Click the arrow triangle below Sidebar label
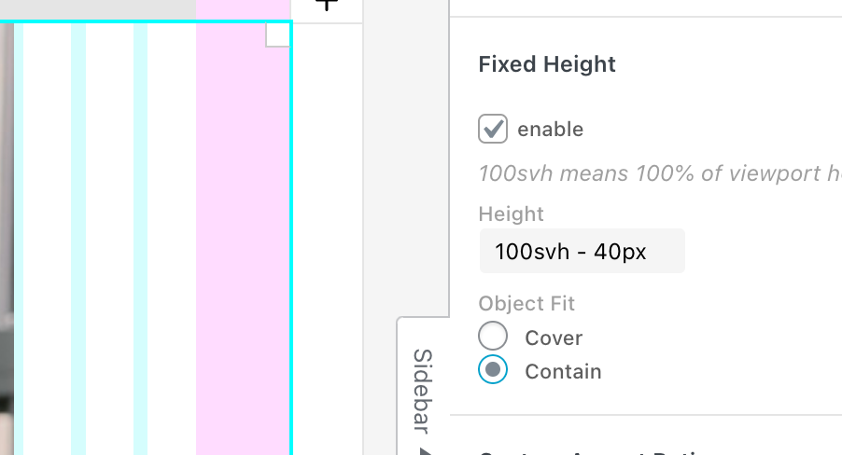 click(426, 450)
